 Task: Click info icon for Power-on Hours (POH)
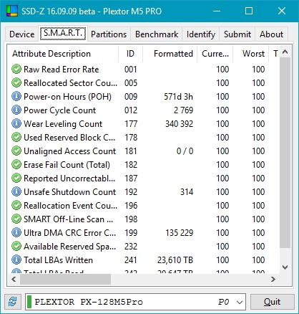click(16, 97)
